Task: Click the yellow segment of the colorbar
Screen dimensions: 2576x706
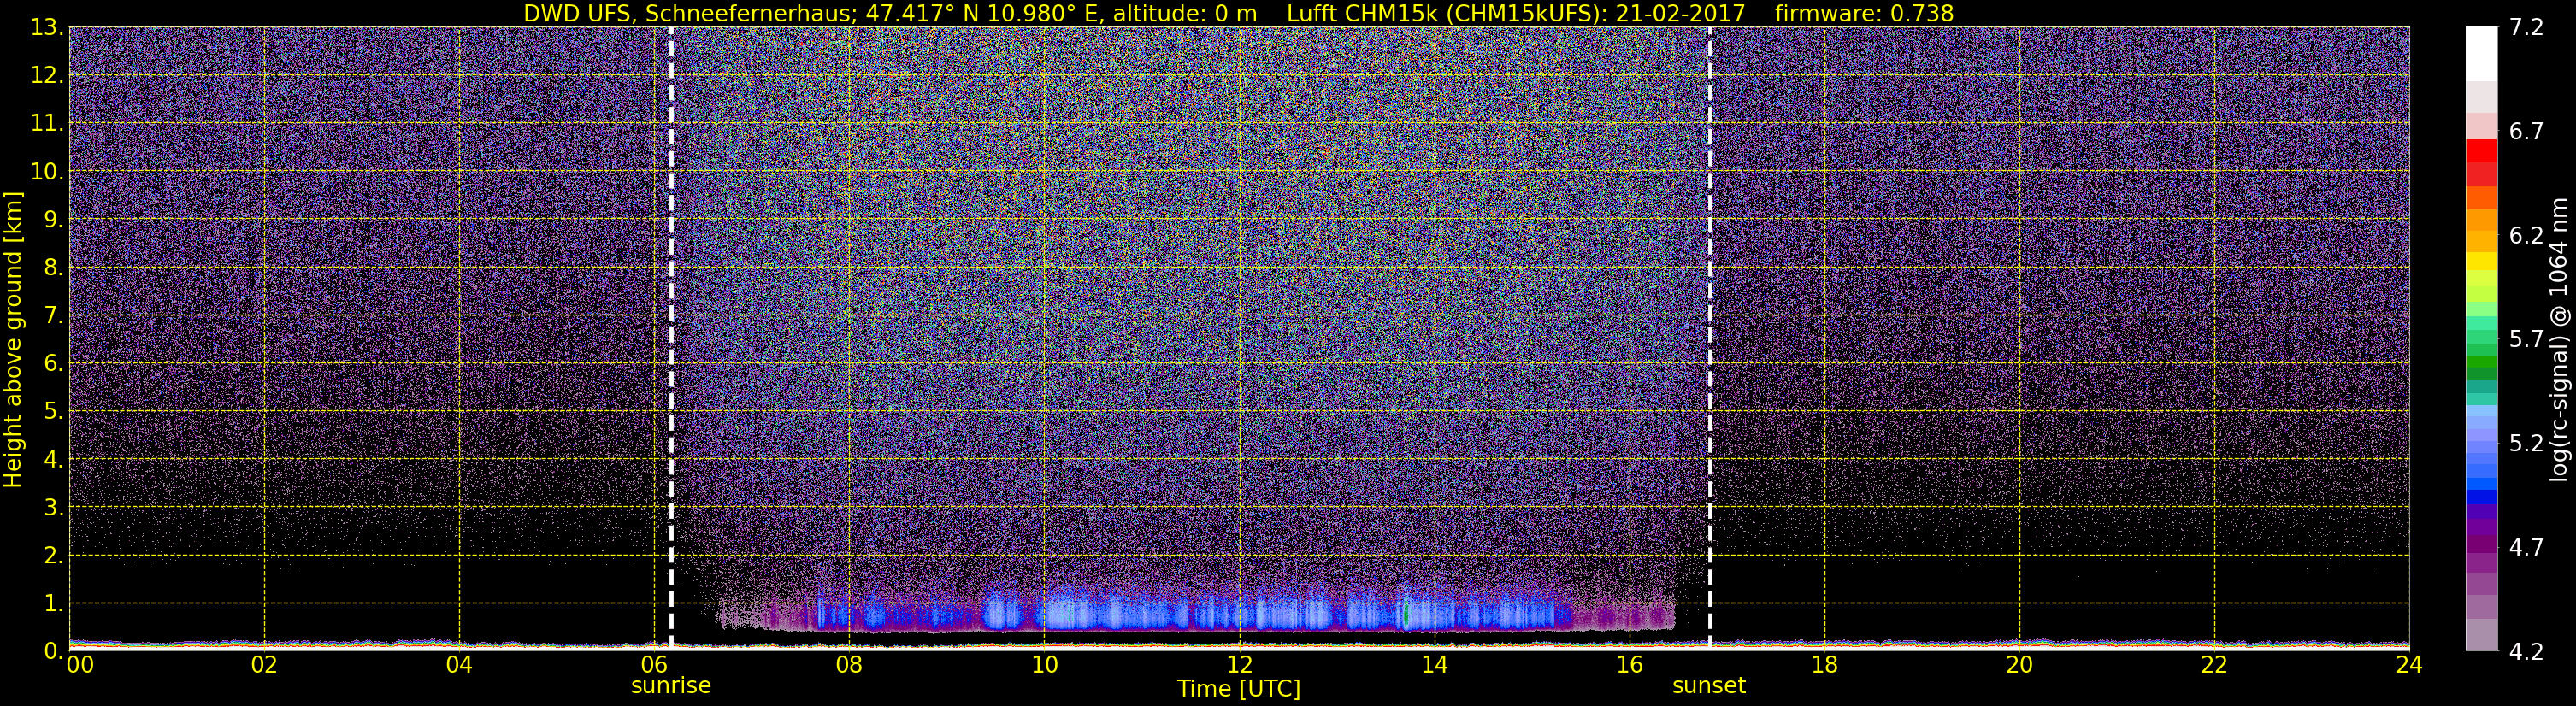Action: click(x=2481, y=262)
